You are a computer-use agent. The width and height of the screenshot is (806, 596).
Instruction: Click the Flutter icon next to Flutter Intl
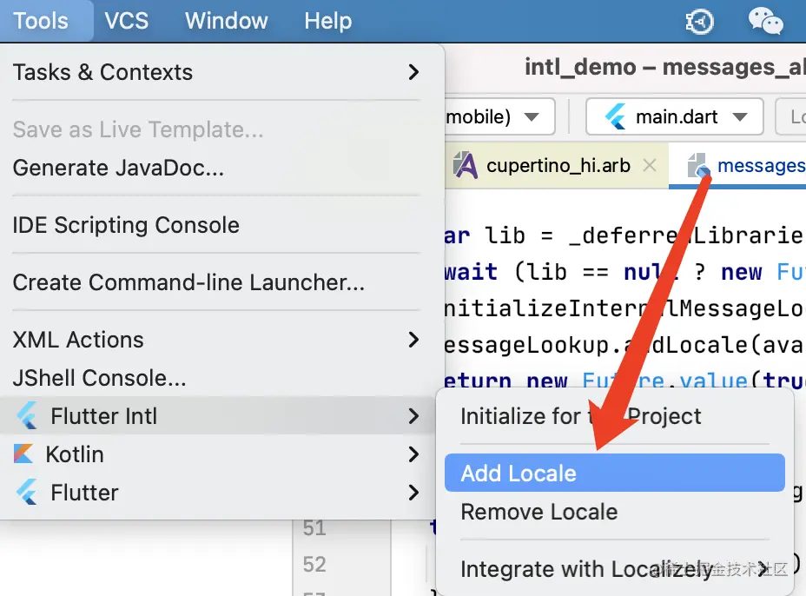28,417
